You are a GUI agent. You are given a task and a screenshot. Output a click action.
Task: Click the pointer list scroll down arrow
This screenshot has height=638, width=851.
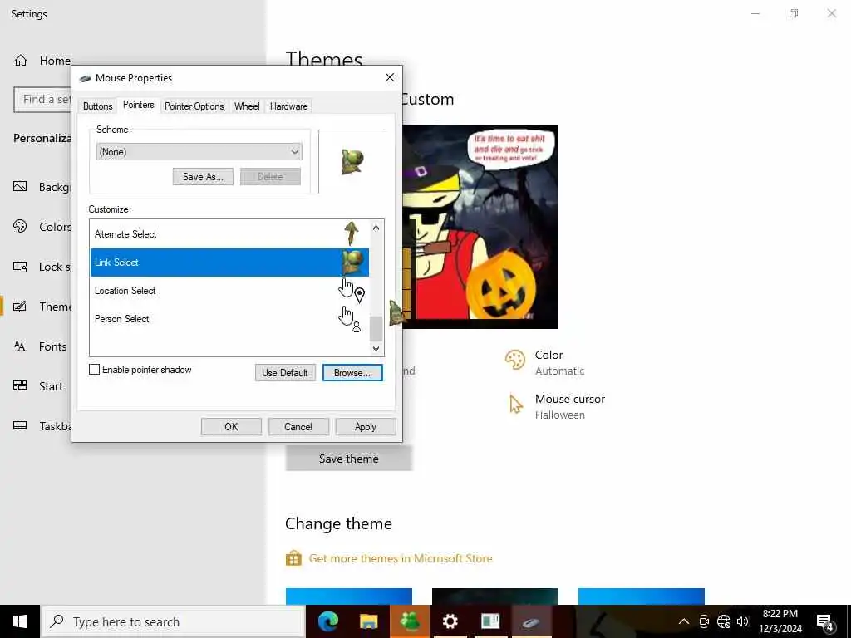(x=376, y=348)
